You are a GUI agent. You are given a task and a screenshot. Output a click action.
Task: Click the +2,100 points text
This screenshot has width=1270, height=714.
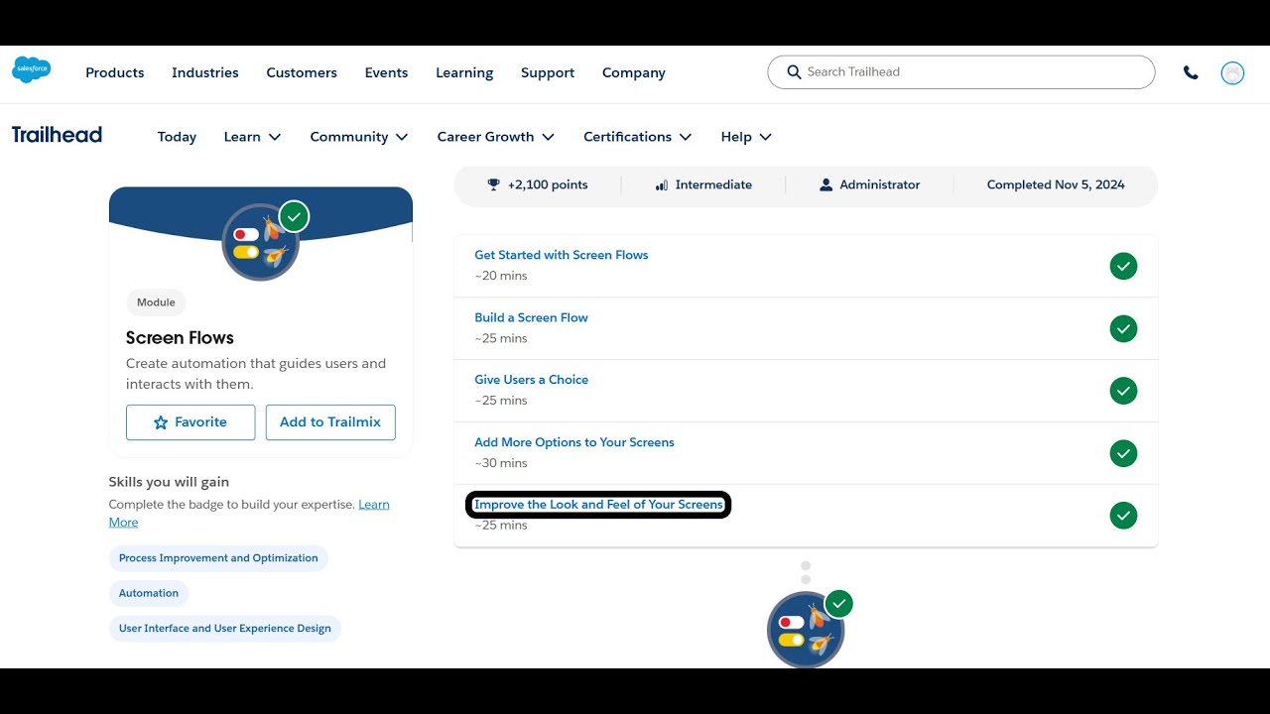click(x=548, y=184)
